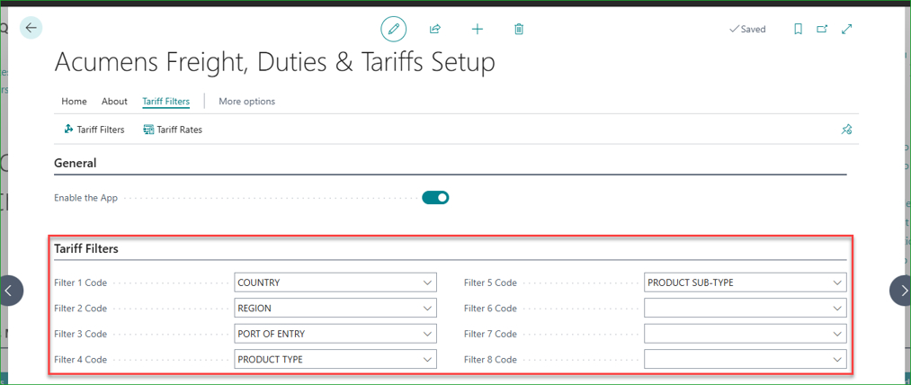Go to previous slide arrow

(x=10, y=291)
